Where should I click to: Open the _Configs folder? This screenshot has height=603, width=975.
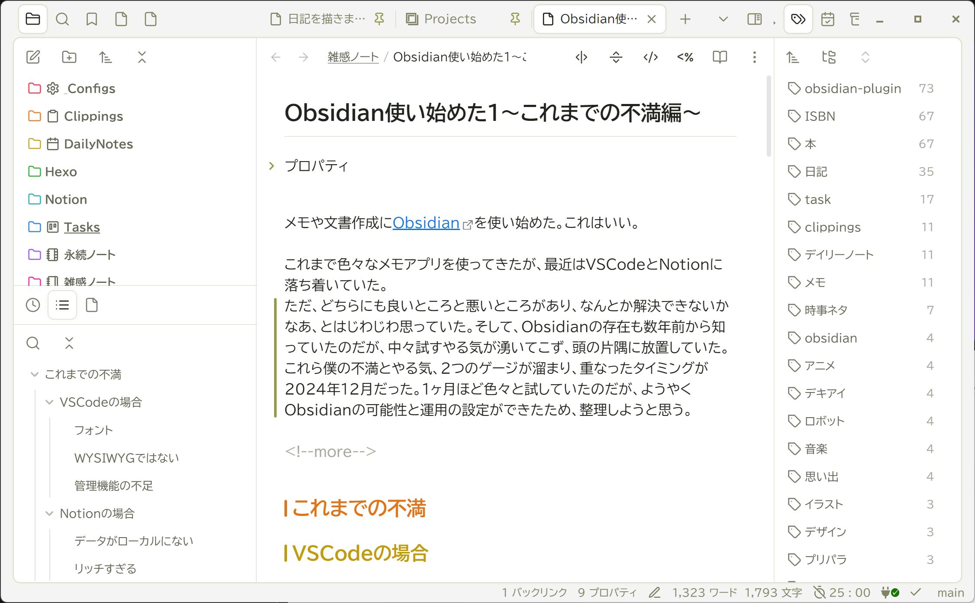[x=135, y=88]
